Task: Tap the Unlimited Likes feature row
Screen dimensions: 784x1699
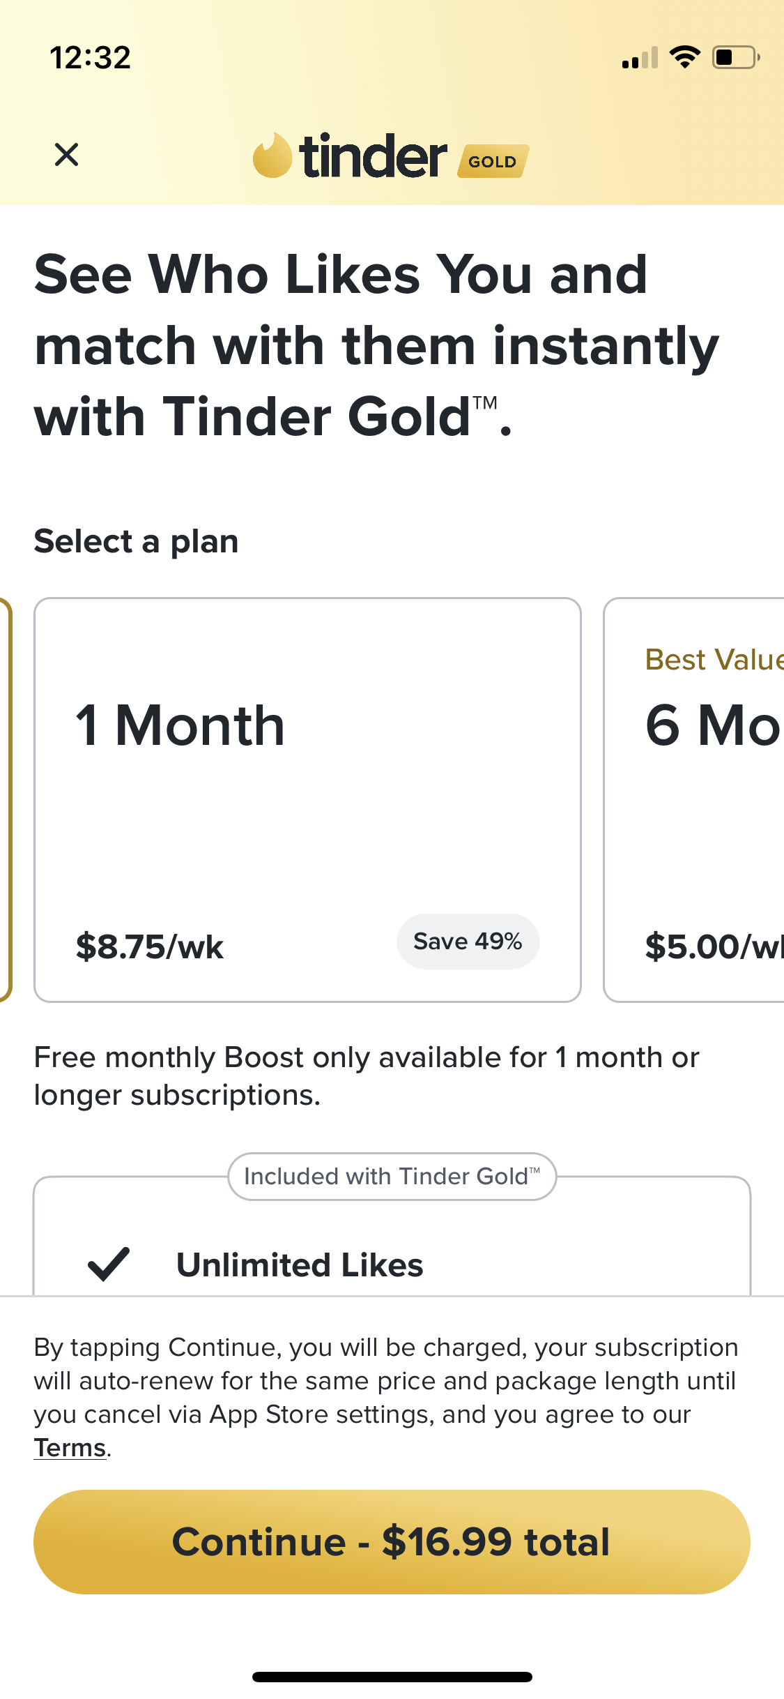Action: pyautogui.click(x=300, y=1264)
